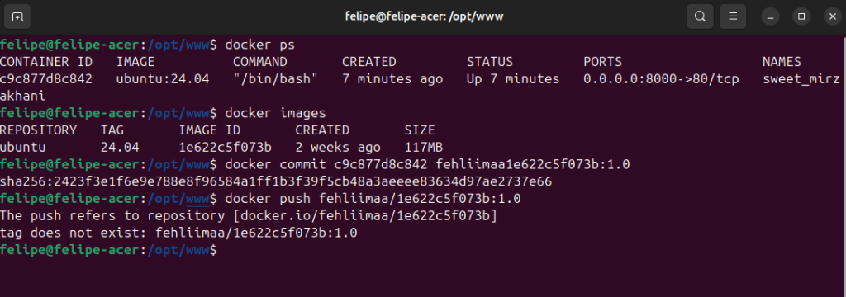
Task: Click the sweet_mirz container name
Action: coord(801,79)
